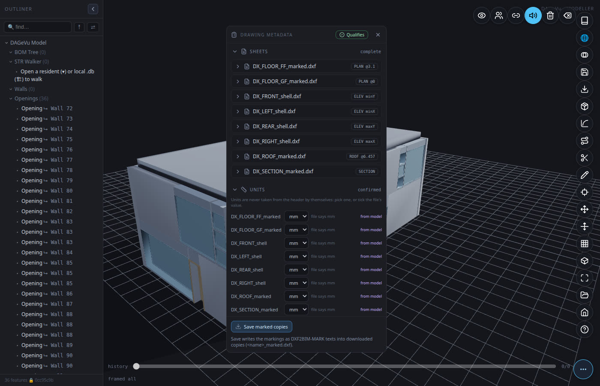Click the swap arrows button beside find field

93,27
